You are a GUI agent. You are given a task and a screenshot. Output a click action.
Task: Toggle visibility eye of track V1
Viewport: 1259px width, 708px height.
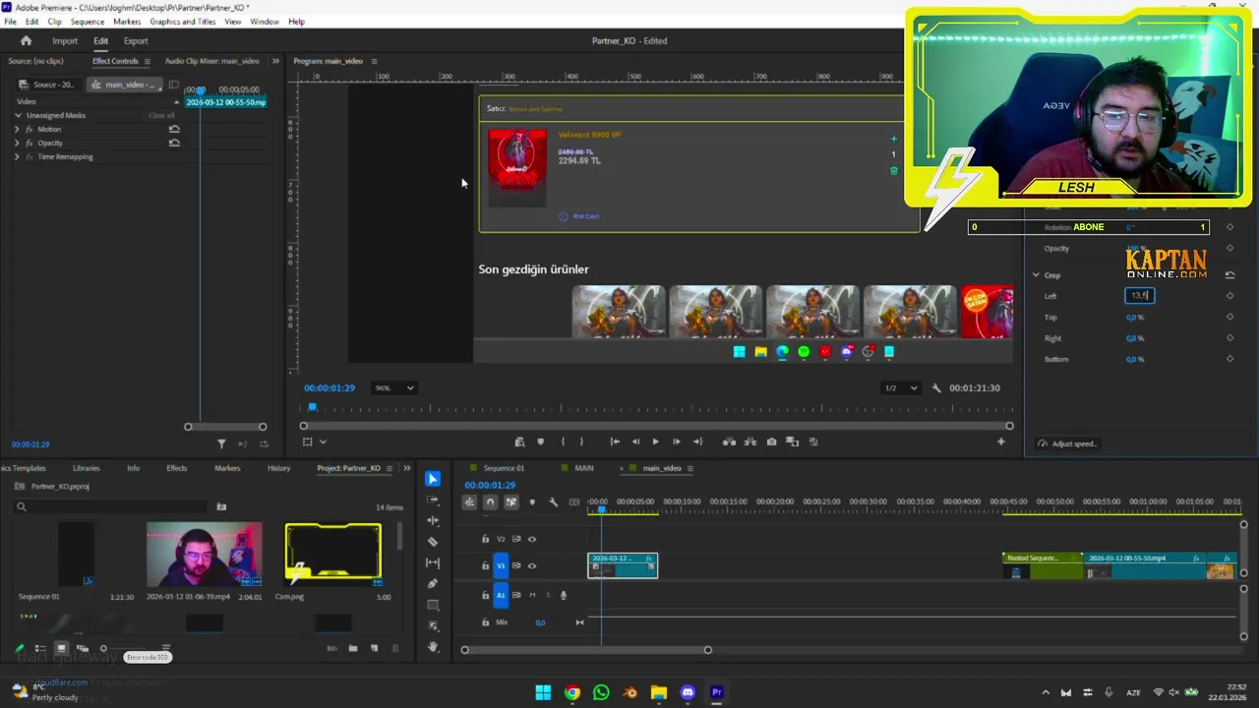pos(532,566)
